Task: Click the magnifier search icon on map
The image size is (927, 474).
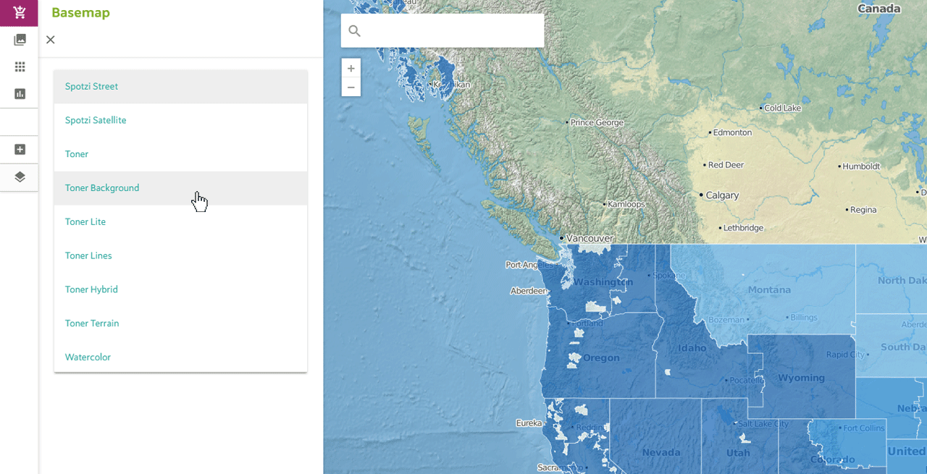Action: 354,31
